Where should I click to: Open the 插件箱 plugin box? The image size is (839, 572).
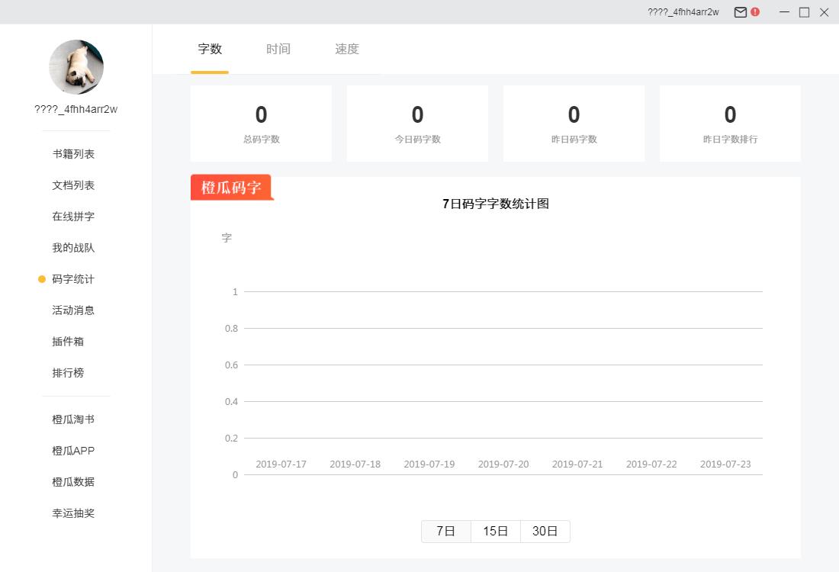pos(68,342)
